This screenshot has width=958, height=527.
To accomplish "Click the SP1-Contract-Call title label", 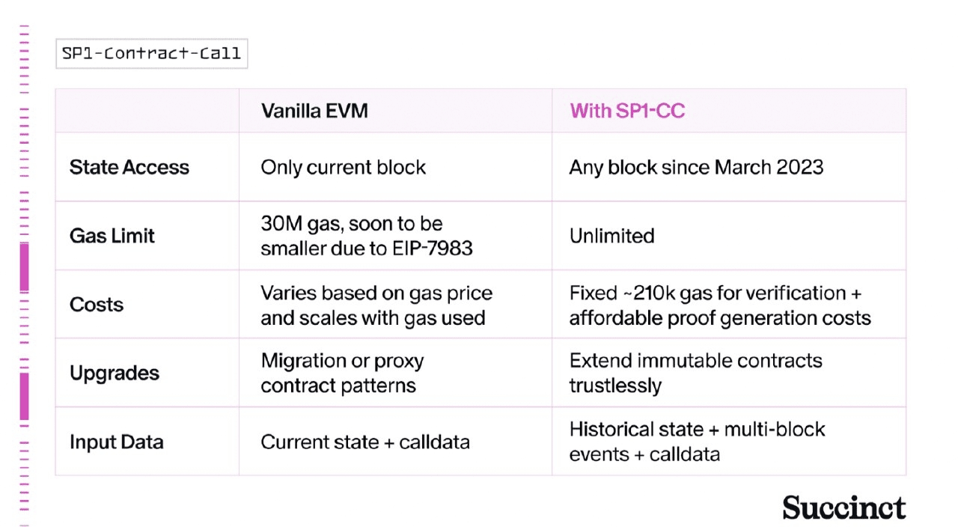I will click(x=151, y=54).
